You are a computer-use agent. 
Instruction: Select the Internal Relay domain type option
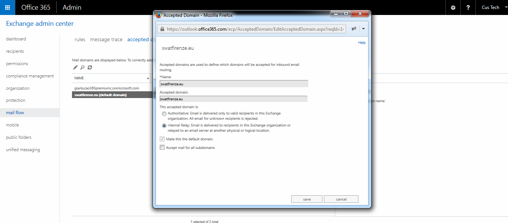pos(164,126)
